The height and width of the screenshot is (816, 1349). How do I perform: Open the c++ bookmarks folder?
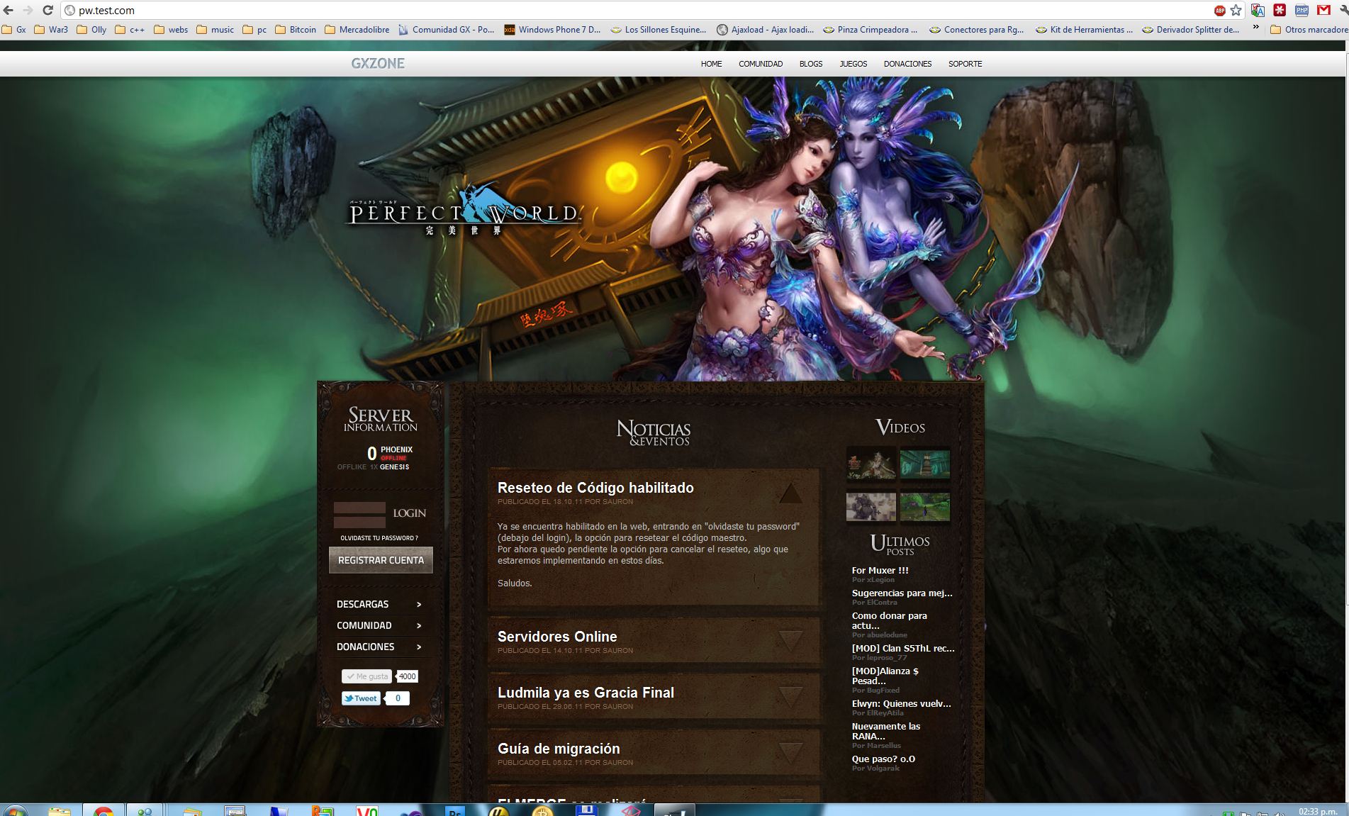(130, 30)
